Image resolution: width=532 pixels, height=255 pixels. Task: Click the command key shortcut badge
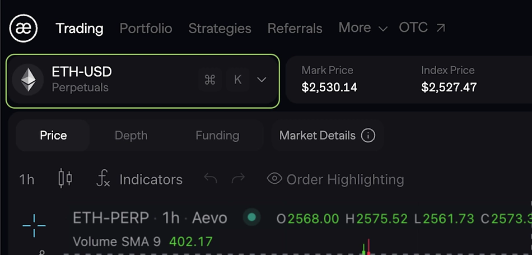[x=211, y=80]
